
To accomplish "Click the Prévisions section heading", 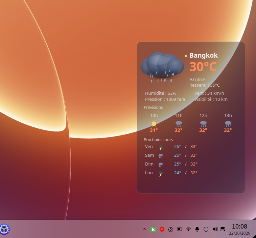I will point(153,108).
